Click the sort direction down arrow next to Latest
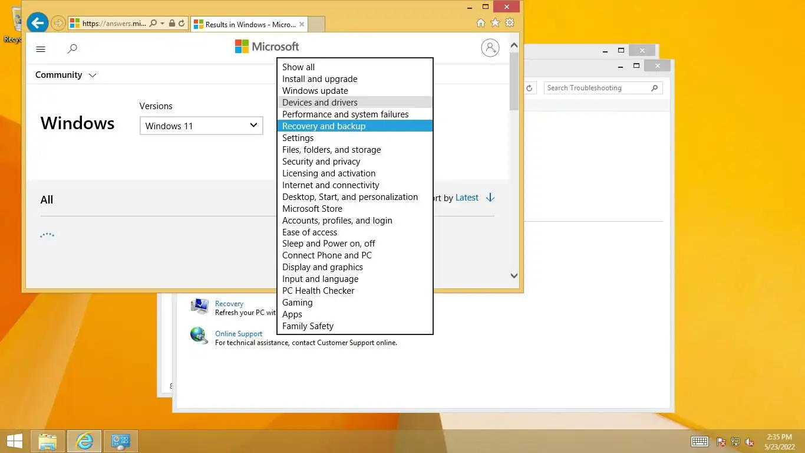This screenshot has width=805, height=453. (x=490, y=198)
